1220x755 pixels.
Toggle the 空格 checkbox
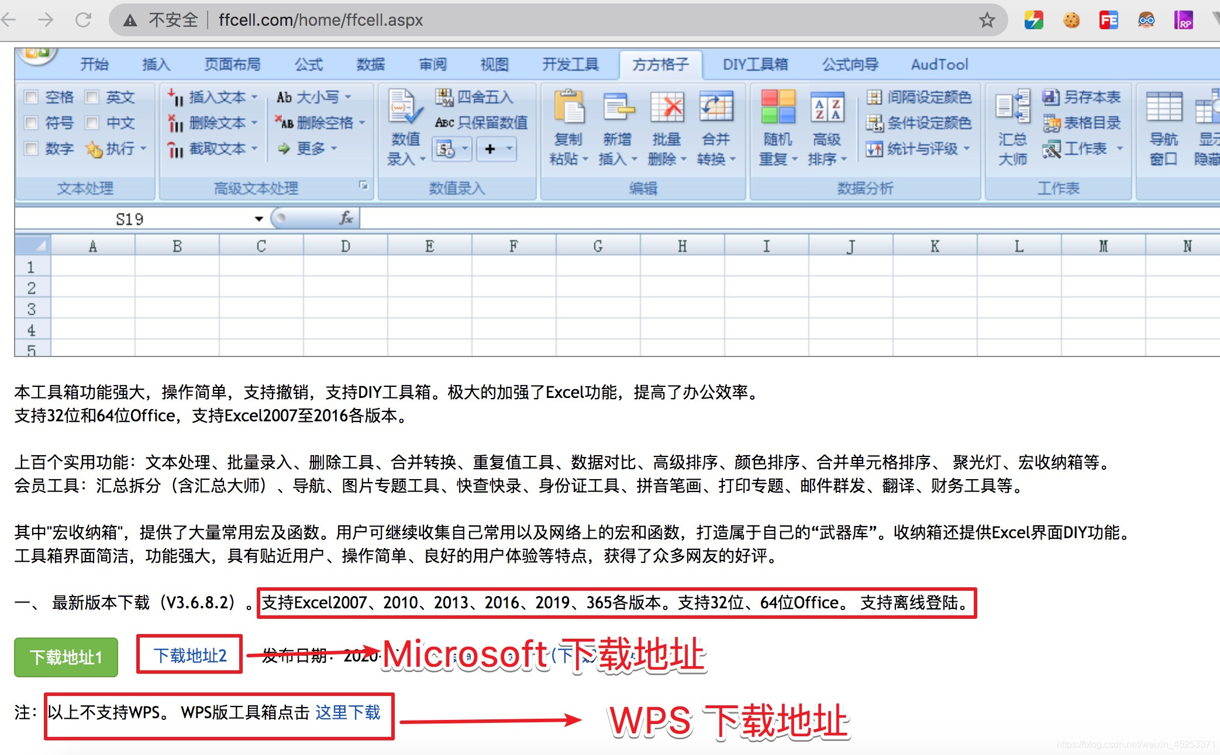[x=31, y=97]
